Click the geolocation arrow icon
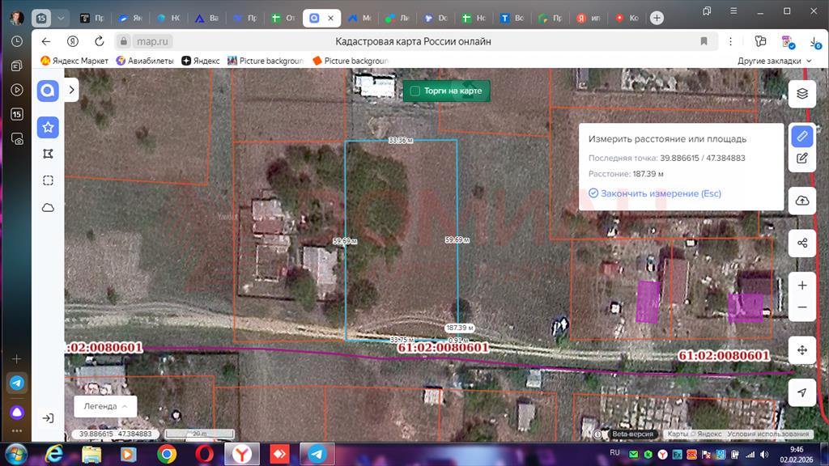The height and width of the screenshot is (466, 829). 801,392
